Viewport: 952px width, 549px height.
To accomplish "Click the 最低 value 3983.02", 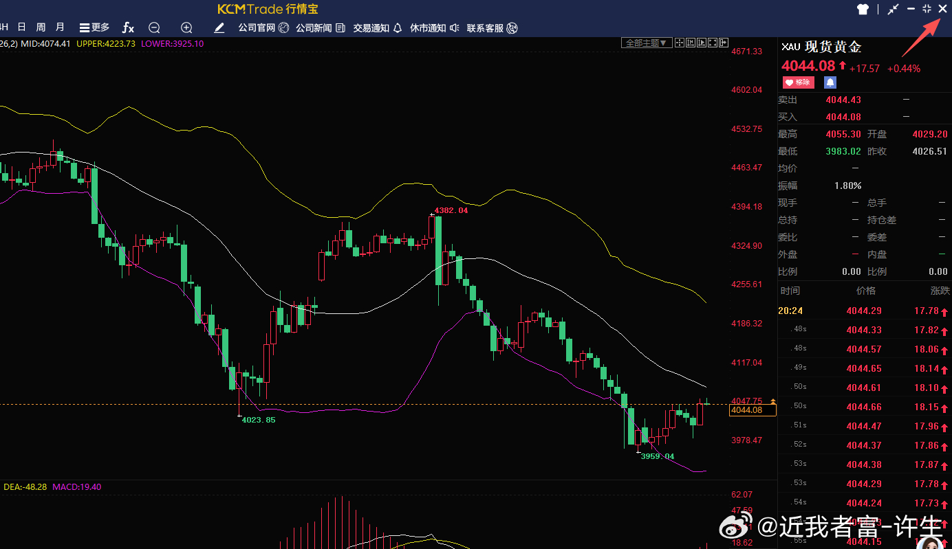I will 843,151.
